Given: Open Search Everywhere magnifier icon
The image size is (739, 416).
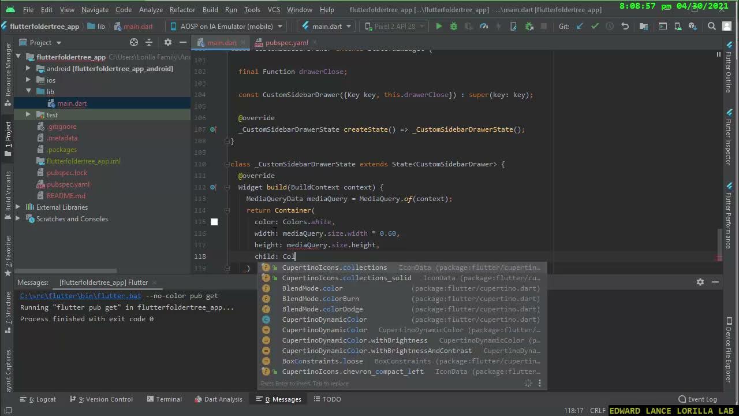Looking at the screenshot, I should [x=712, y=27].
